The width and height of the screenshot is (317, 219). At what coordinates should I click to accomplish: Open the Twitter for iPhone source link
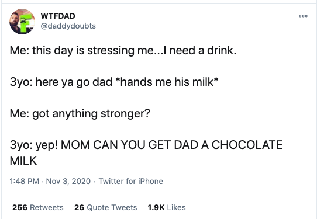tap(131, 181)
